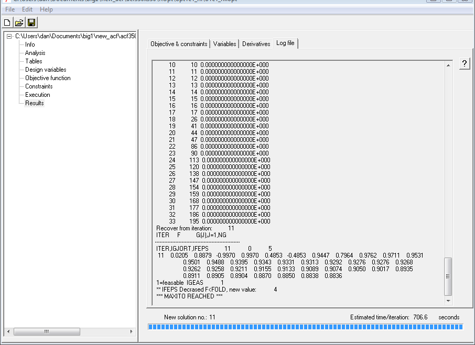Select the project path root node
The height and width of the screenshot is (345, 475).
click(75, 36)
